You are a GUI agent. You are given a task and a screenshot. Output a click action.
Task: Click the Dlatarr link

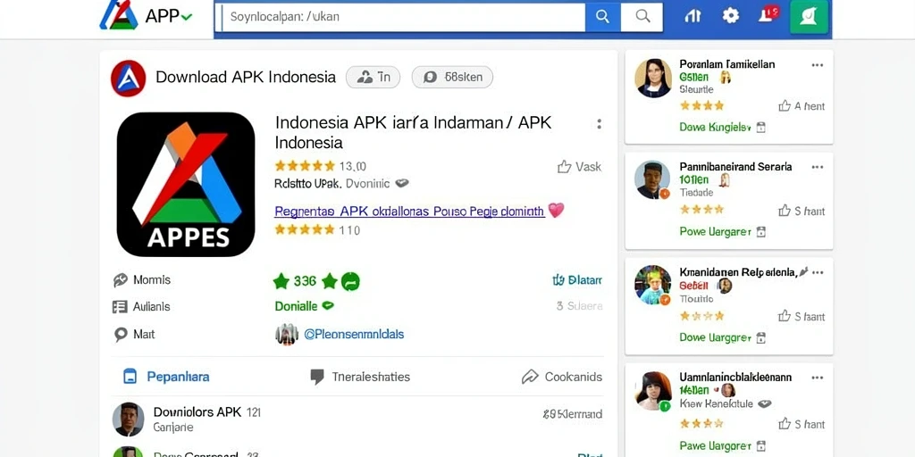click(x=577, y=280)
